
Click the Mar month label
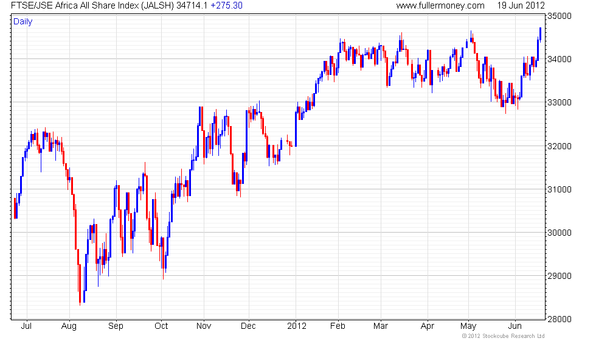[x=381, y=326]
